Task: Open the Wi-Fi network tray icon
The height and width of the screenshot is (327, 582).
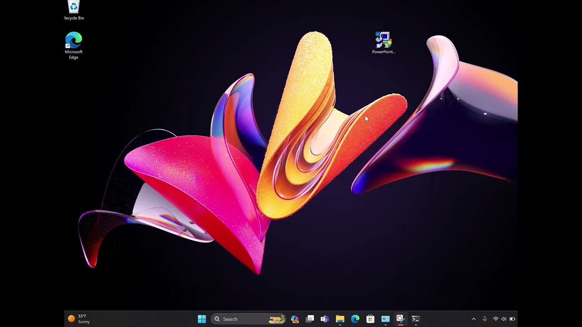Action: coord(496,319)
